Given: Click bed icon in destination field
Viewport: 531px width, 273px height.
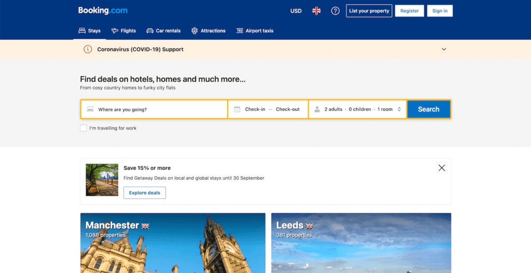Looking at the screenshot, I should 90,109.
